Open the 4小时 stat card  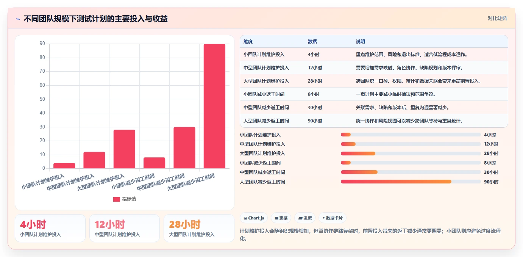50,228
